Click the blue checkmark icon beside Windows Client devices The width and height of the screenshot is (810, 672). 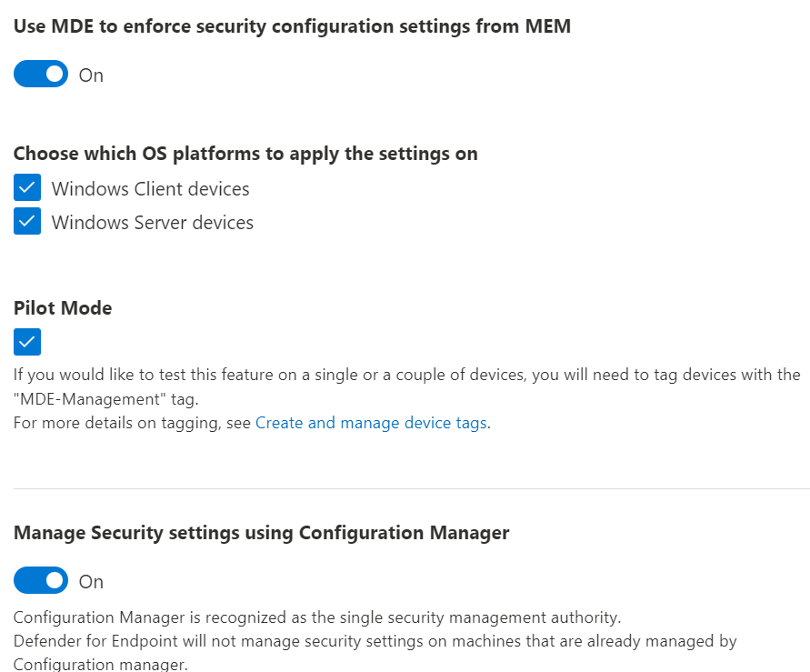tap(26, 187)
